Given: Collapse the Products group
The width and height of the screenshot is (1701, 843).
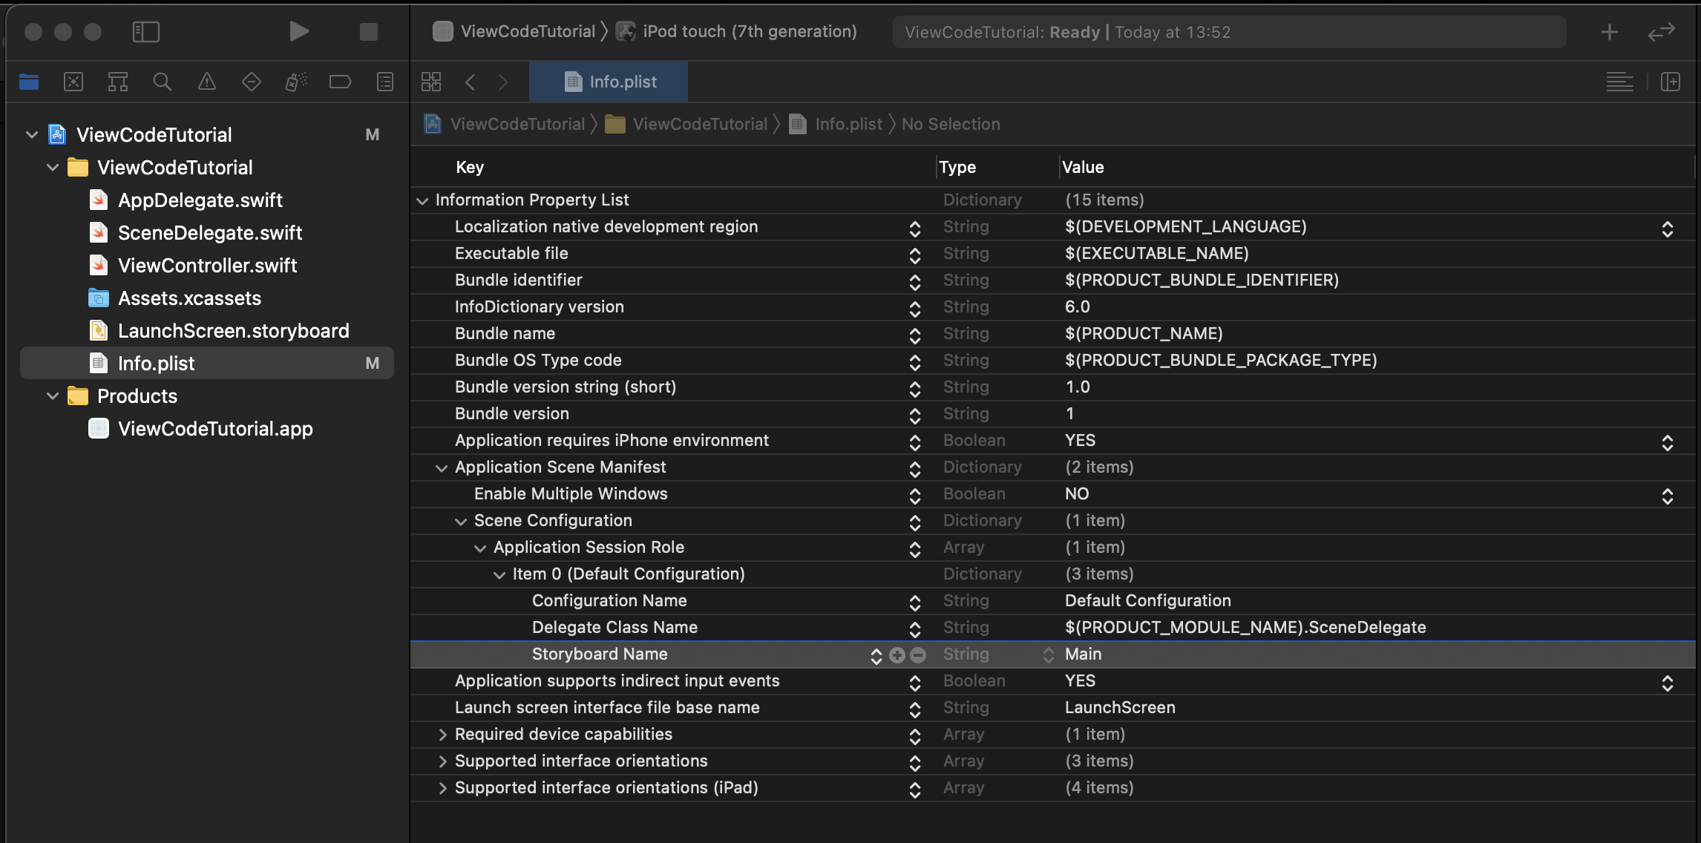Looking at the screenshot, I should (x=53, y=396).
